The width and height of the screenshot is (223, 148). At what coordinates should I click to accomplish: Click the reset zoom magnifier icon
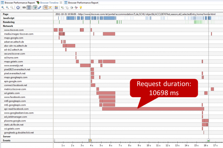(x=12, y=7)
